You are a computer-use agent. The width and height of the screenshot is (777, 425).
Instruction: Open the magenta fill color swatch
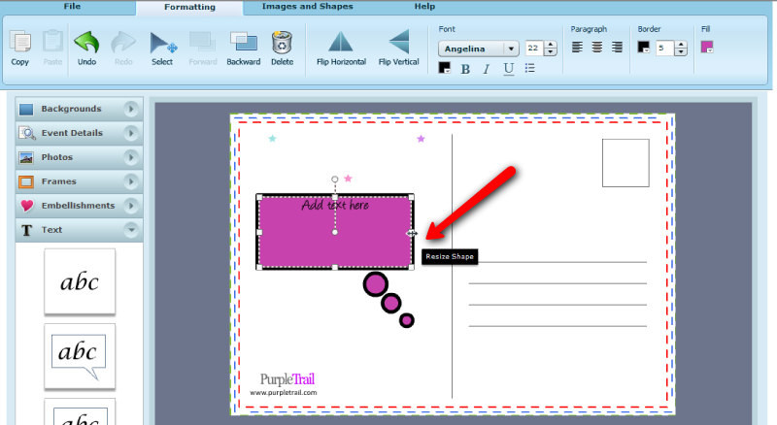[x=707, y=47]
